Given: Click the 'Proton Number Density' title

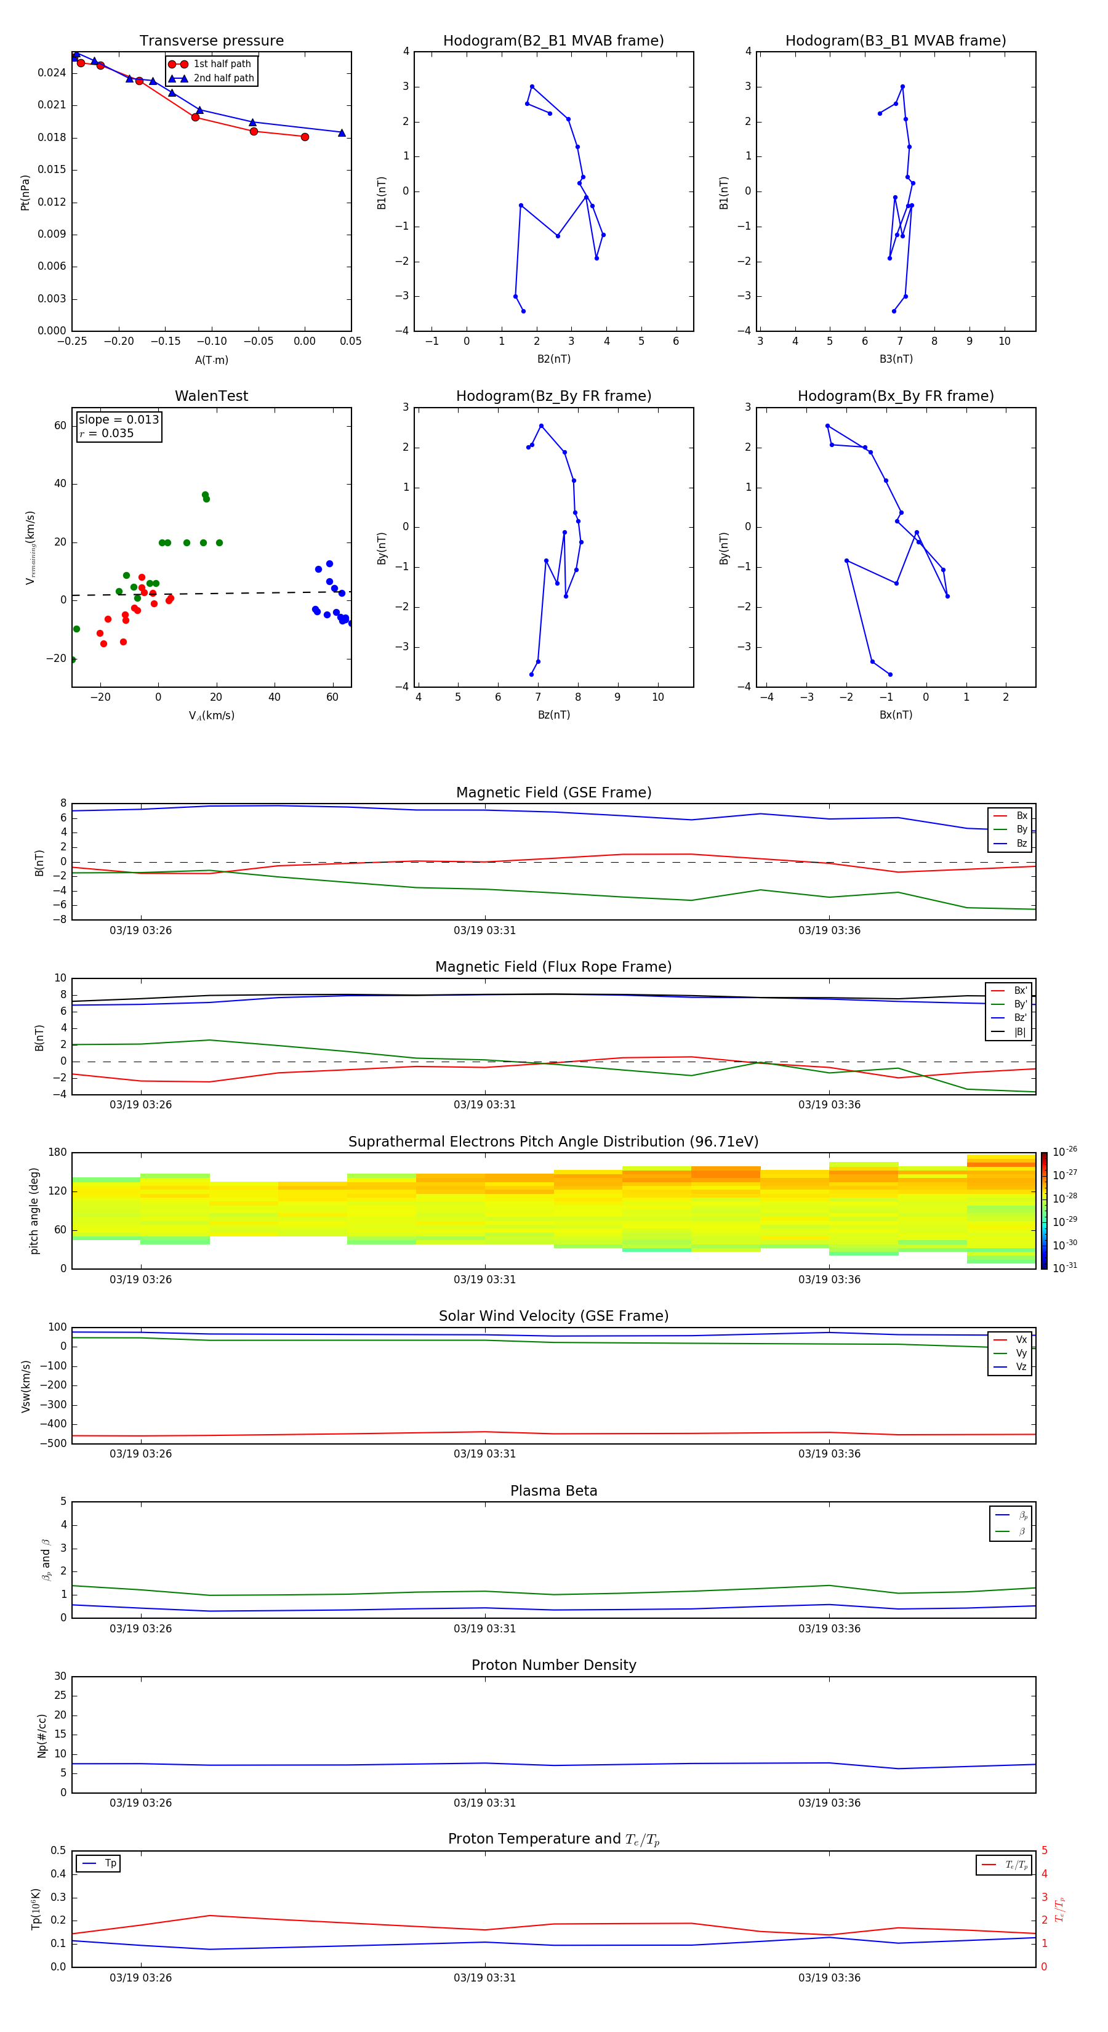Looking at the screenshot, I should 553,1665.
